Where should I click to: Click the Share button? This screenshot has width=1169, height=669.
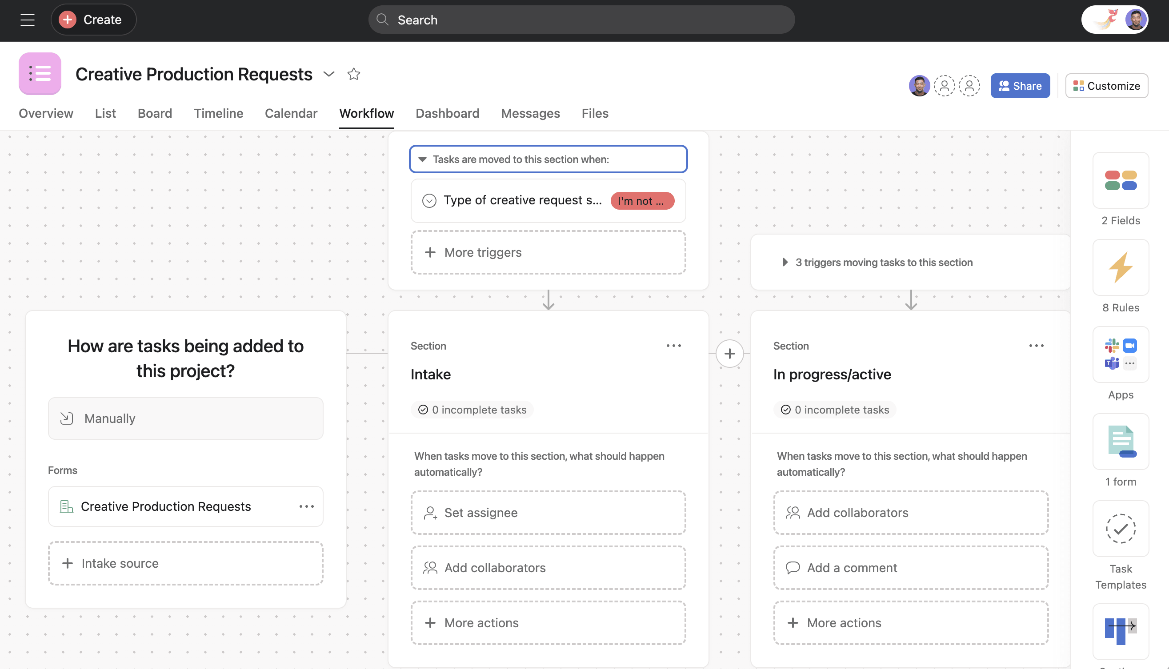(x=1020, y=86)
